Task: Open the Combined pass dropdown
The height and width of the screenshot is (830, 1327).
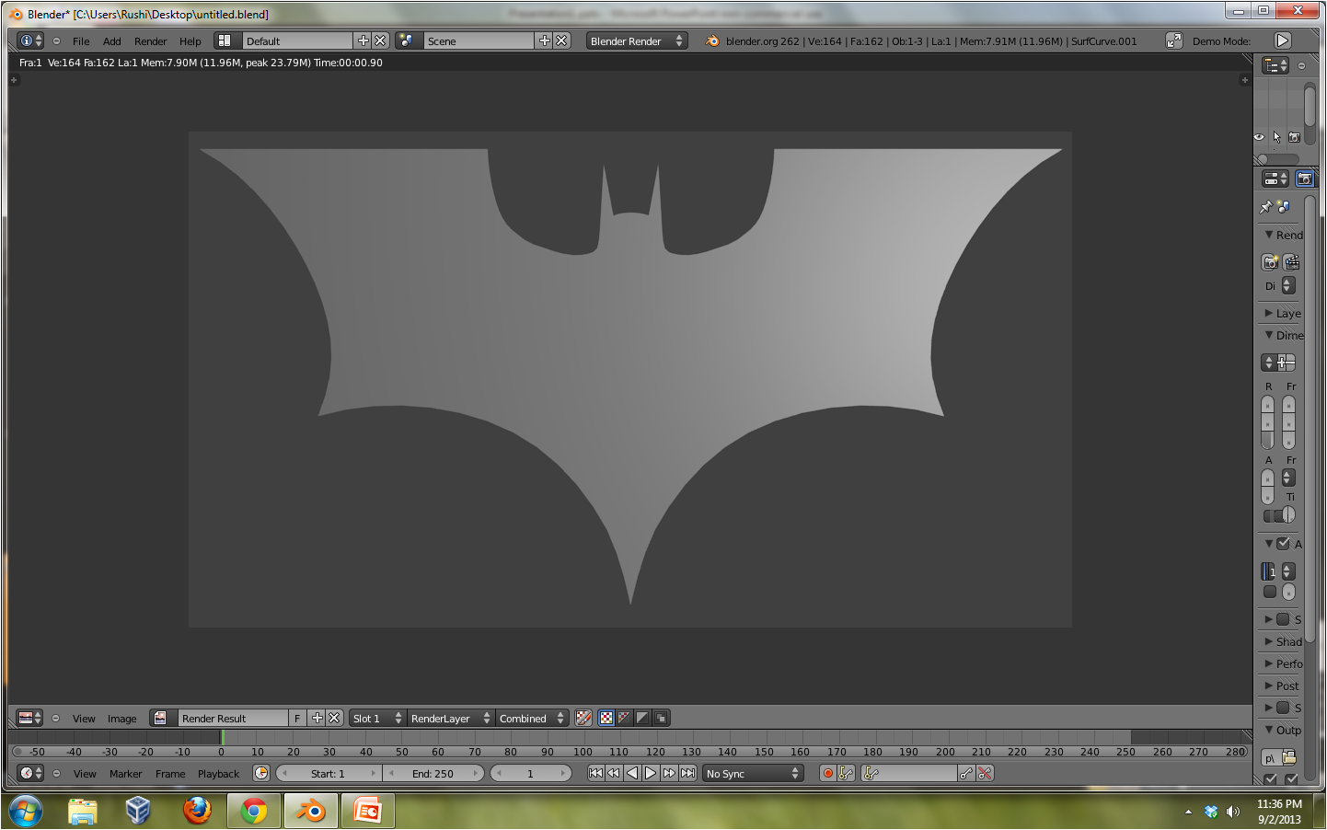Action: click(531, 718)
